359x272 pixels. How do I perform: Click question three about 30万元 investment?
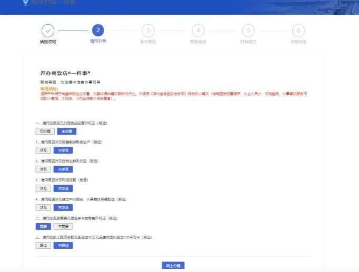coord(94,237)
